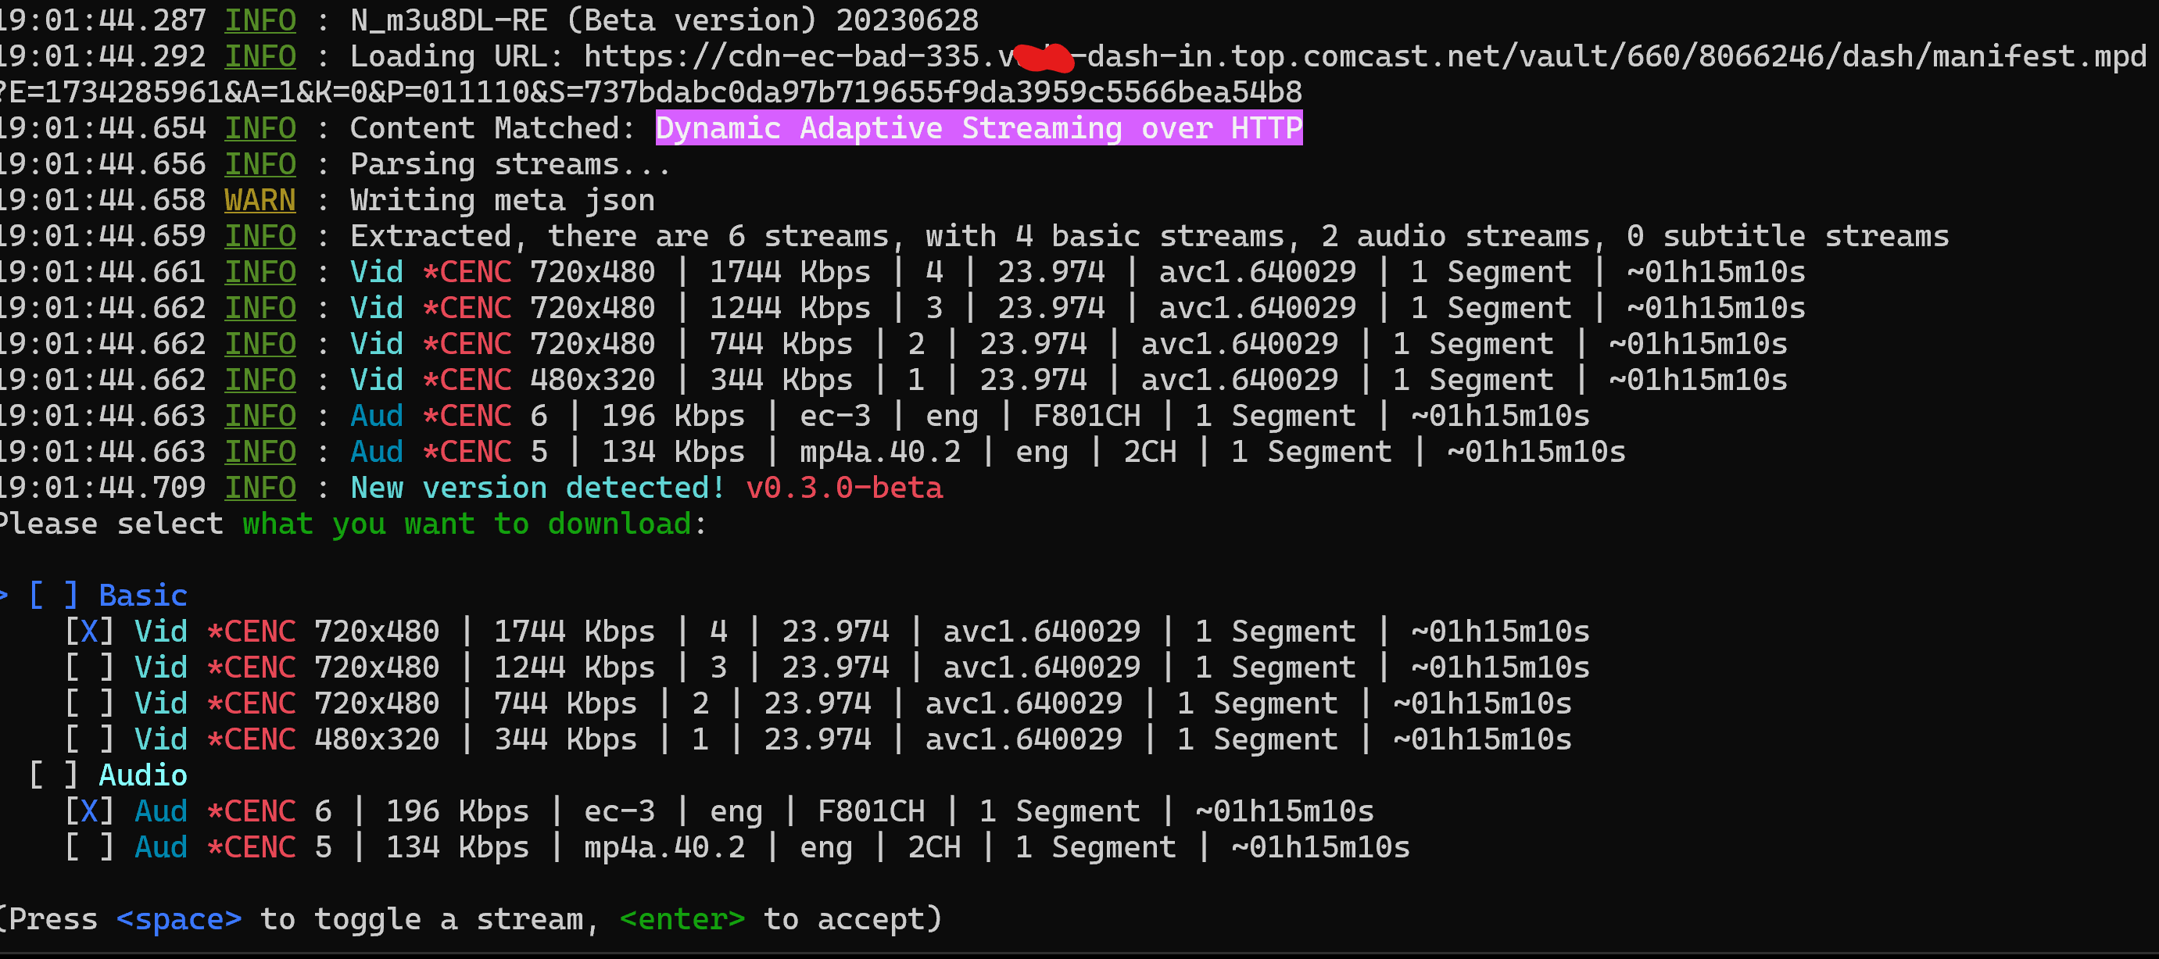Select the Basic group label
This screenshot has width=2159, height=959.
point(142,596)
